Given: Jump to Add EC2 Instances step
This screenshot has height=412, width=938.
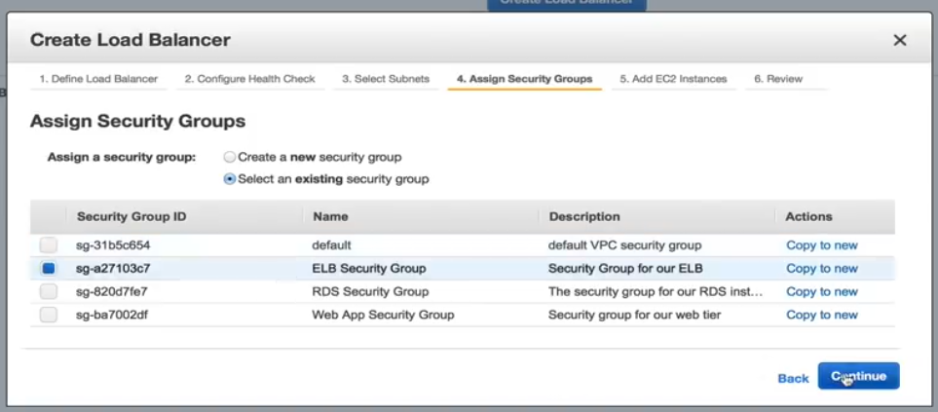Looking at the screenshot, I should point(673,79).
